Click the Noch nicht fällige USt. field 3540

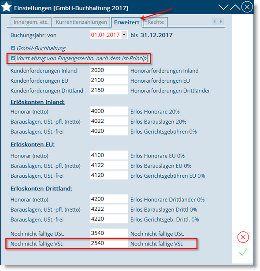point(109,233)
